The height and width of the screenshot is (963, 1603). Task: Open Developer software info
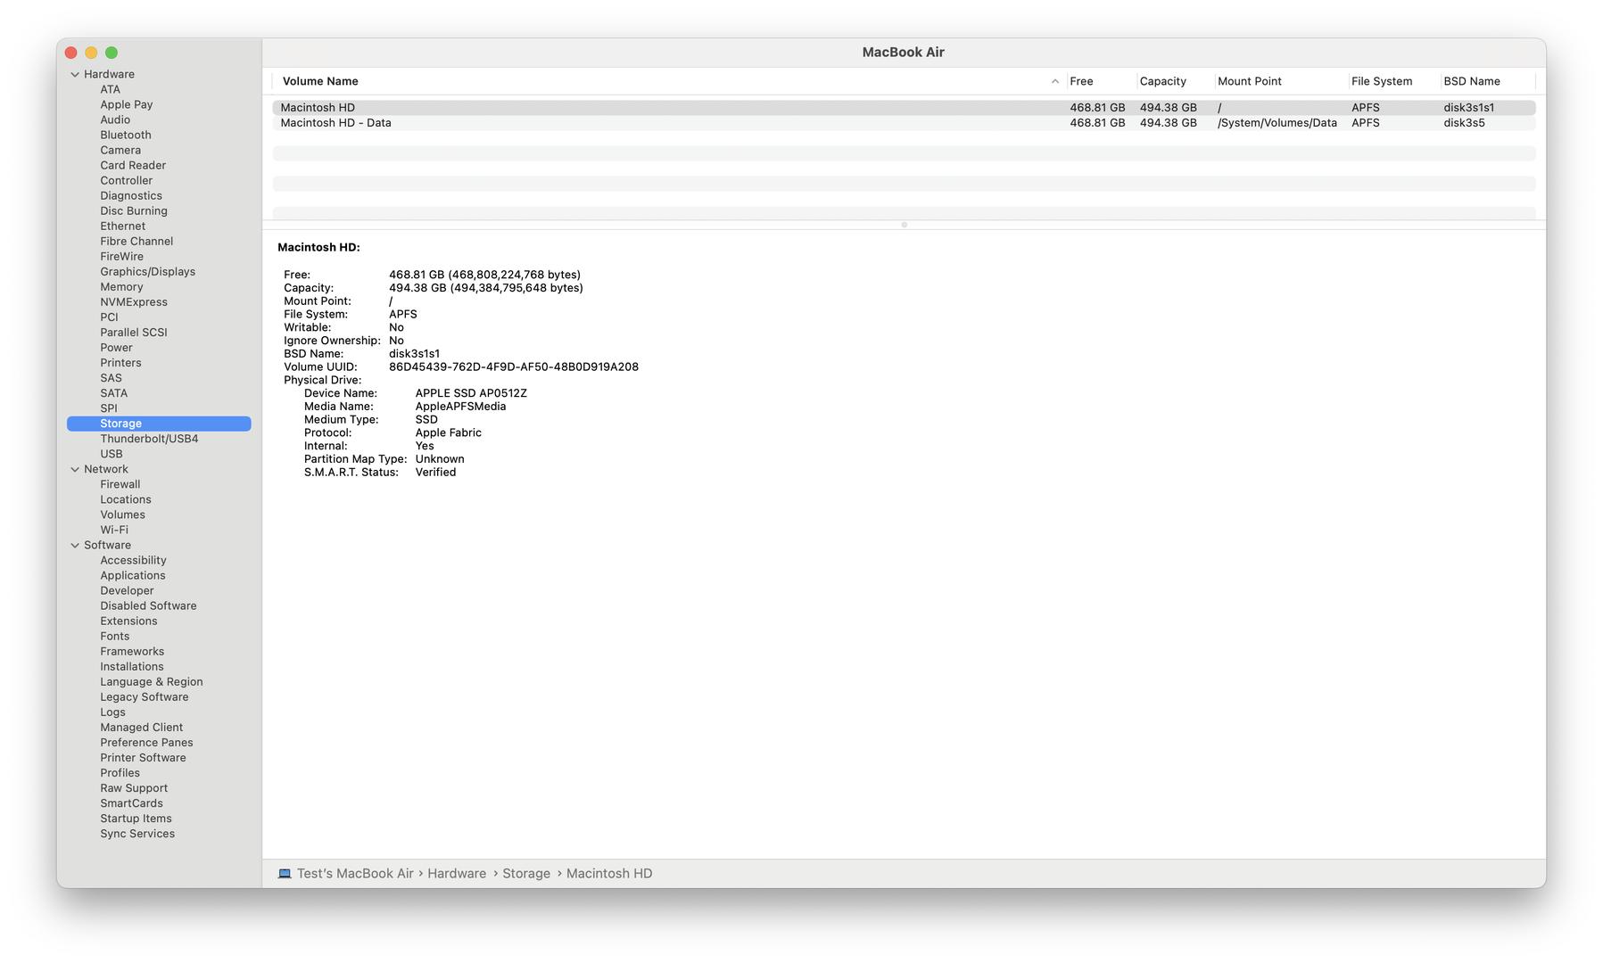coord(127,591)
